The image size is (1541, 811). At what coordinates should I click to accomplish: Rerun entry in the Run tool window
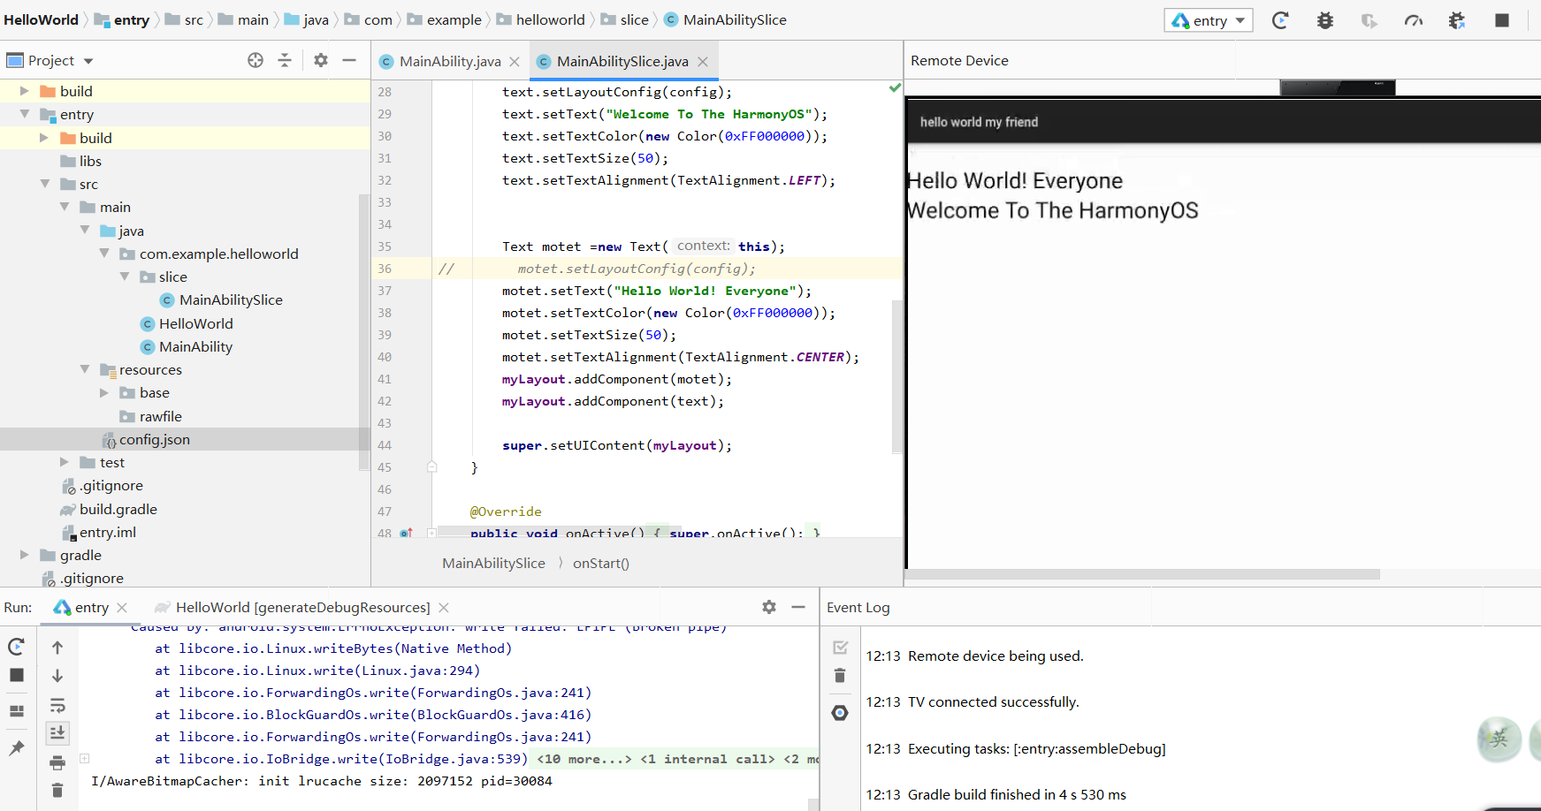[x=16, y=647]
